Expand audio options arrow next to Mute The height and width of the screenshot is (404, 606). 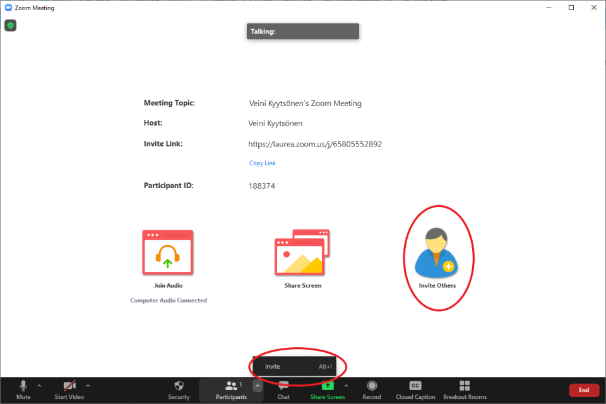tap(39, 386)
